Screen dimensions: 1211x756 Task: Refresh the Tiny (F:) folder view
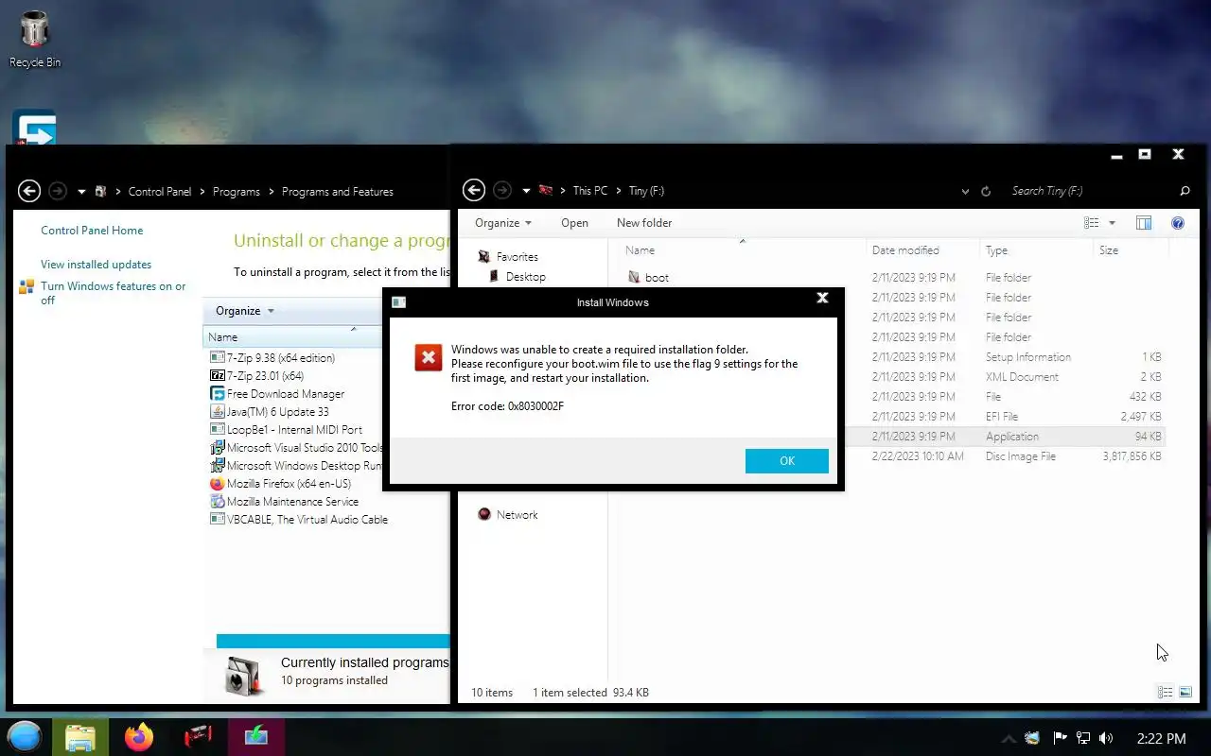click(x=986, y=191)
